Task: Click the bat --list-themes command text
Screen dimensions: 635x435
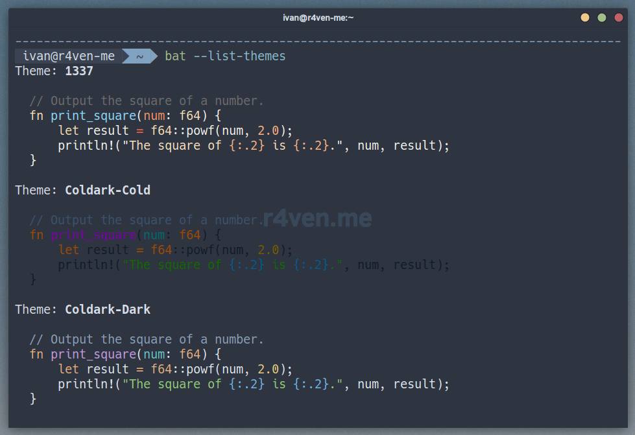Action: 225,56
